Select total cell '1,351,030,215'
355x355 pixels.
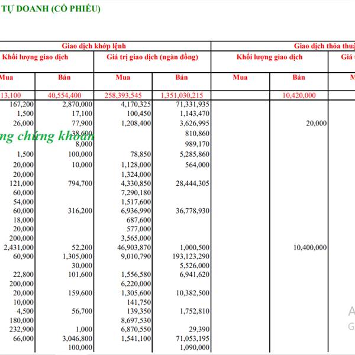[x=182, y=95]
